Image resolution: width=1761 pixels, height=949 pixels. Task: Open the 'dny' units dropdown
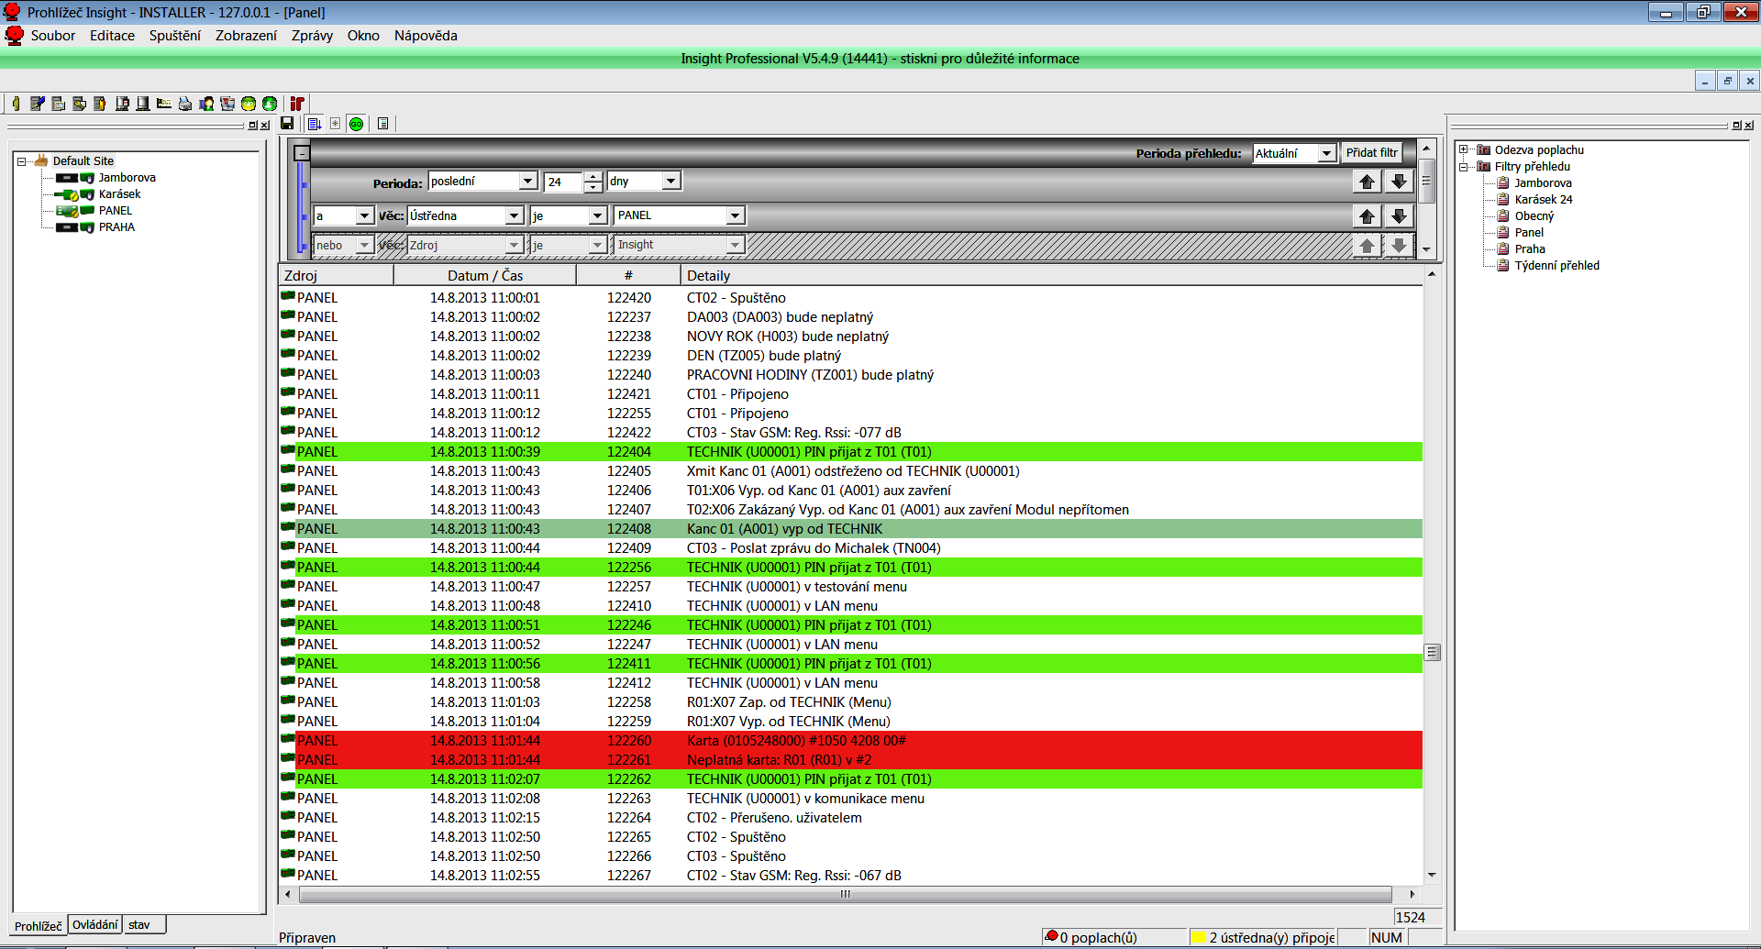pyautogui.click(x=670, y=181)
